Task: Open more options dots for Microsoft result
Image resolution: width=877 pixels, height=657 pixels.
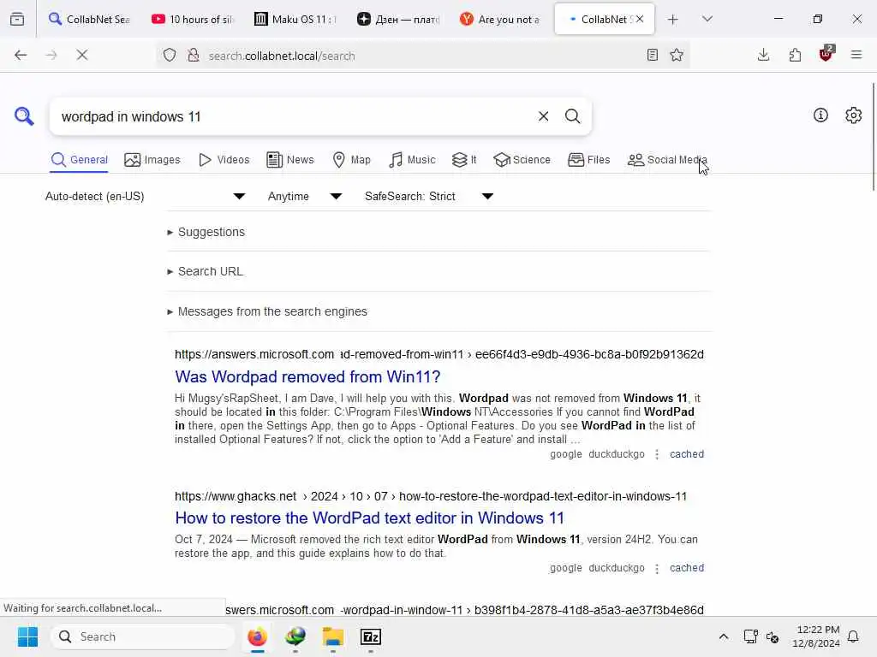Action: pyautogui.click(x=657, y=455)
